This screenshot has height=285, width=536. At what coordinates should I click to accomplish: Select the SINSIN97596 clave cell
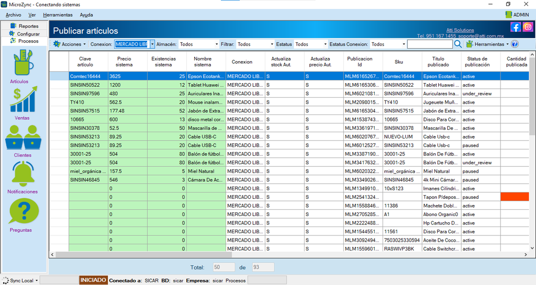(88, 94)
